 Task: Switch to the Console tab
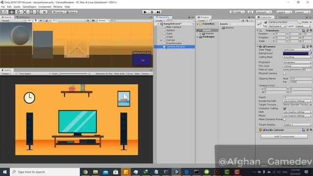tap(282, 17)
